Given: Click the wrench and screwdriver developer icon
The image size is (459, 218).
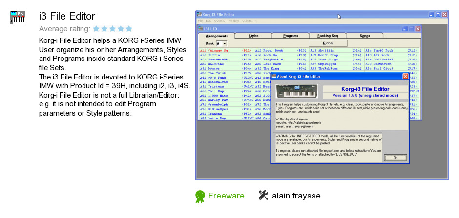Looking at the screenshot, I should [263, 195].
